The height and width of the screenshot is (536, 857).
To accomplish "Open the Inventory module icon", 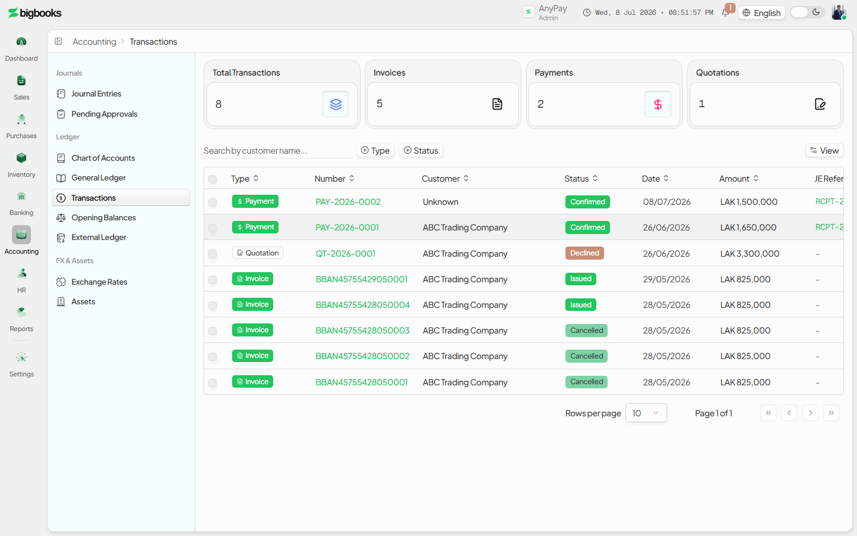I will tap(21, 158).
